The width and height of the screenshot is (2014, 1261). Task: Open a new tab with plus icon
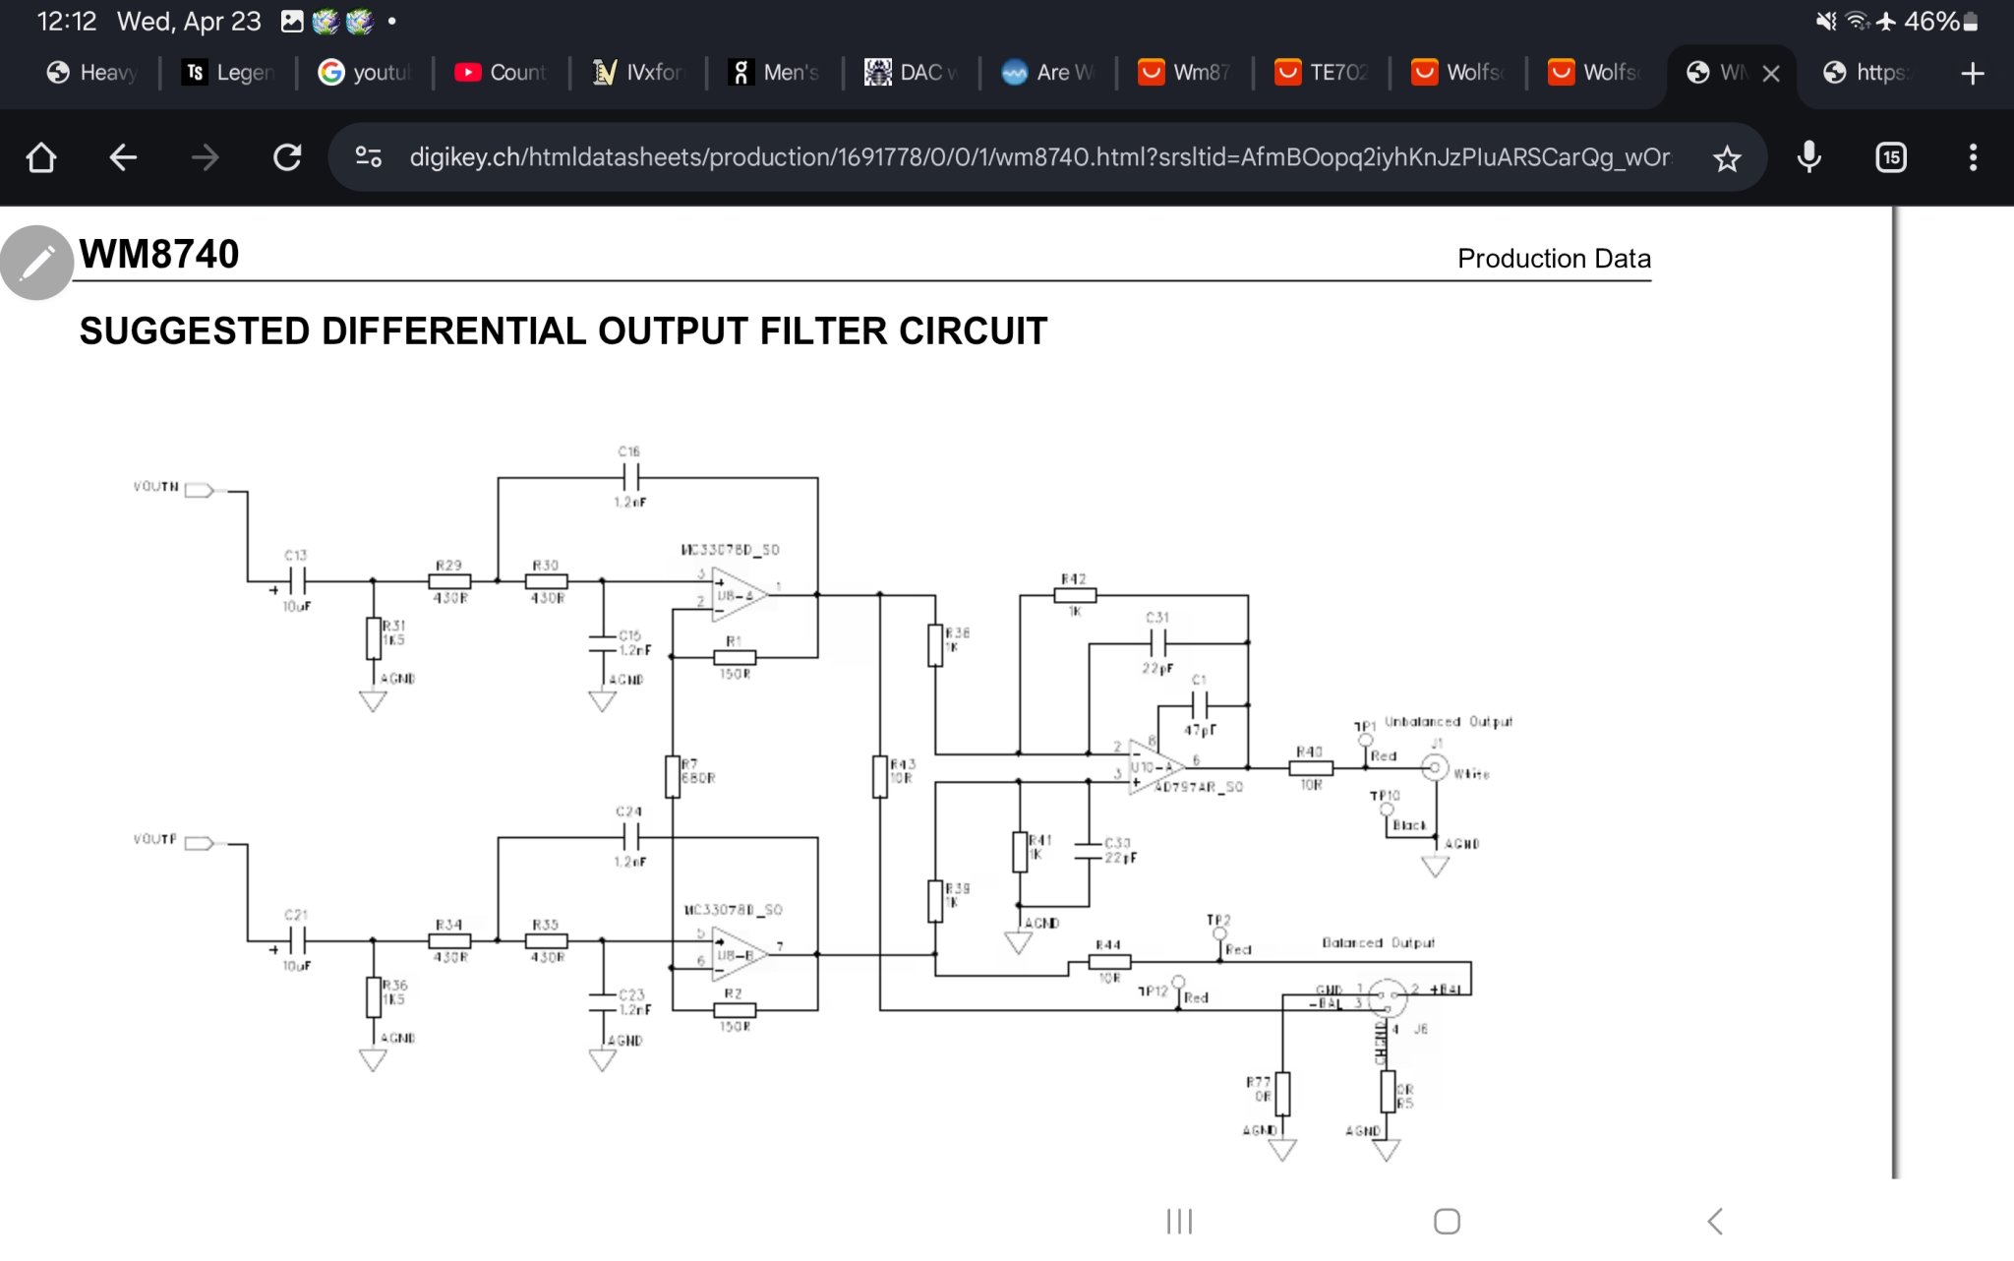click(x=1973, y=73)
